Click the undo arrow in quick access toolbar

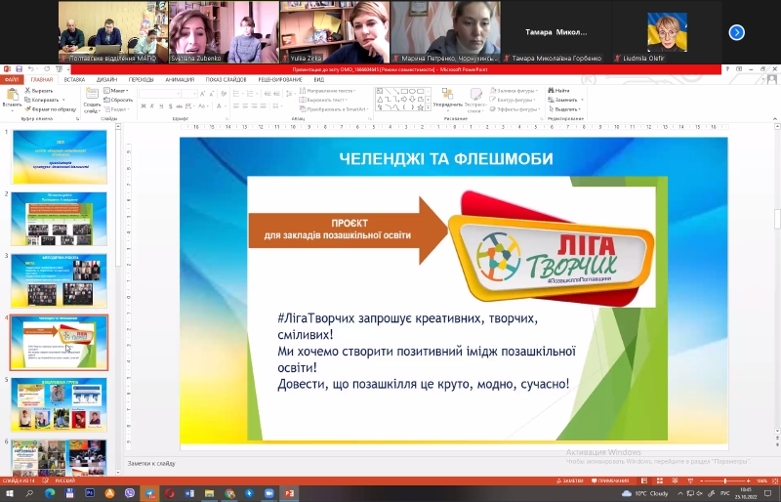31,68
